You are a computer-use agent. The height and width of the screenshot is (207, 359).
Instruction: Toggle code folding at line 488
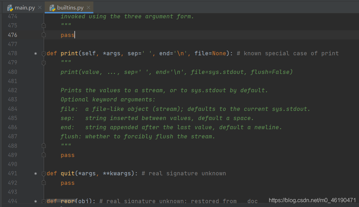click(43, 145)
